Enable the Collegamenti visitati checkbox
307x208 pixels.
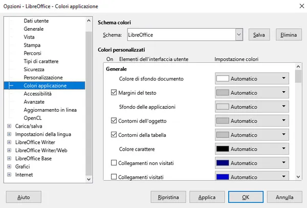point(114,177)
